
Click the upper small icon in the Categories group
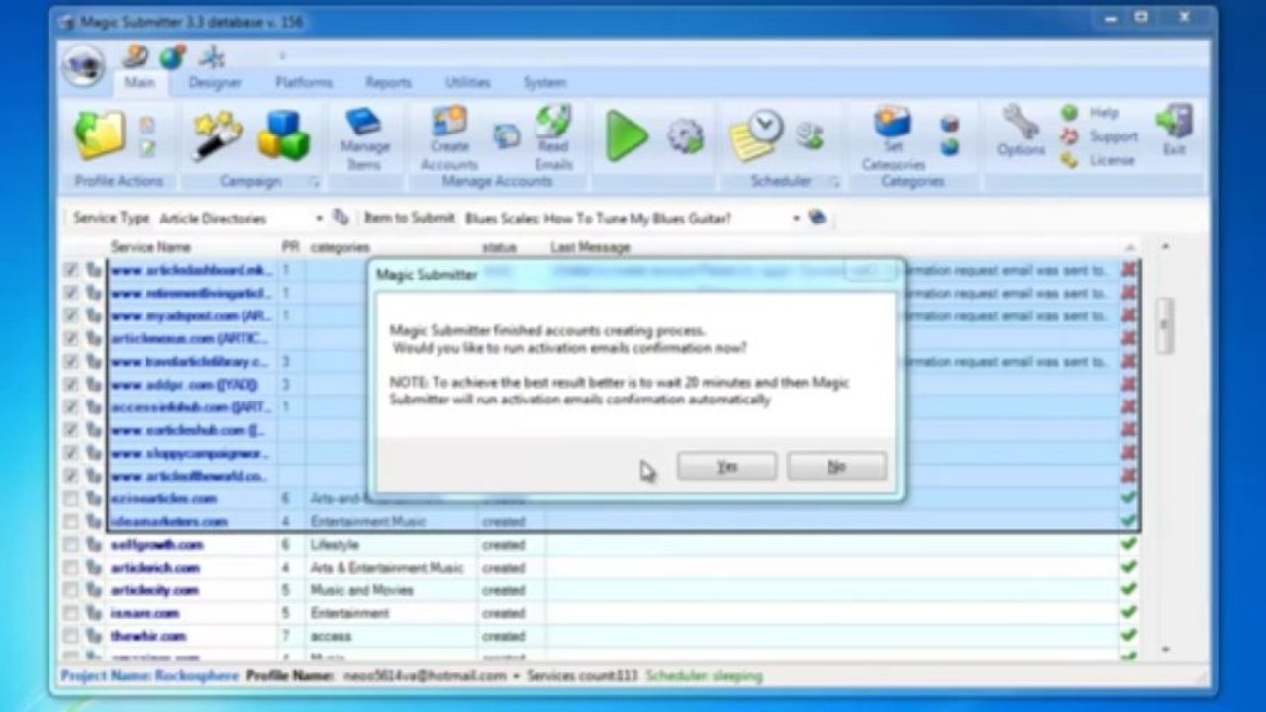pos(950,124)
